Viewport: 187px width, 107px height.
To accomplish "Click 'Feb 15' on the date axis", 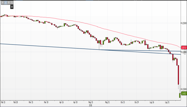I will pyautogui.click(x=3, y=102).
